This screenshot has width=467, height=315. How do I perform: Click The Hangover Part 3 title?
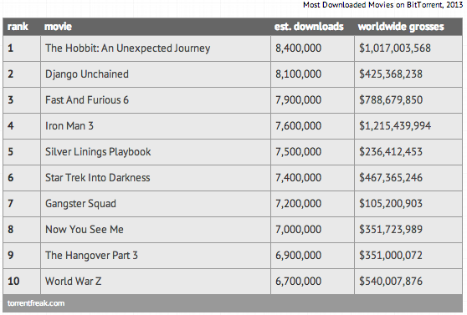(91, 255)
